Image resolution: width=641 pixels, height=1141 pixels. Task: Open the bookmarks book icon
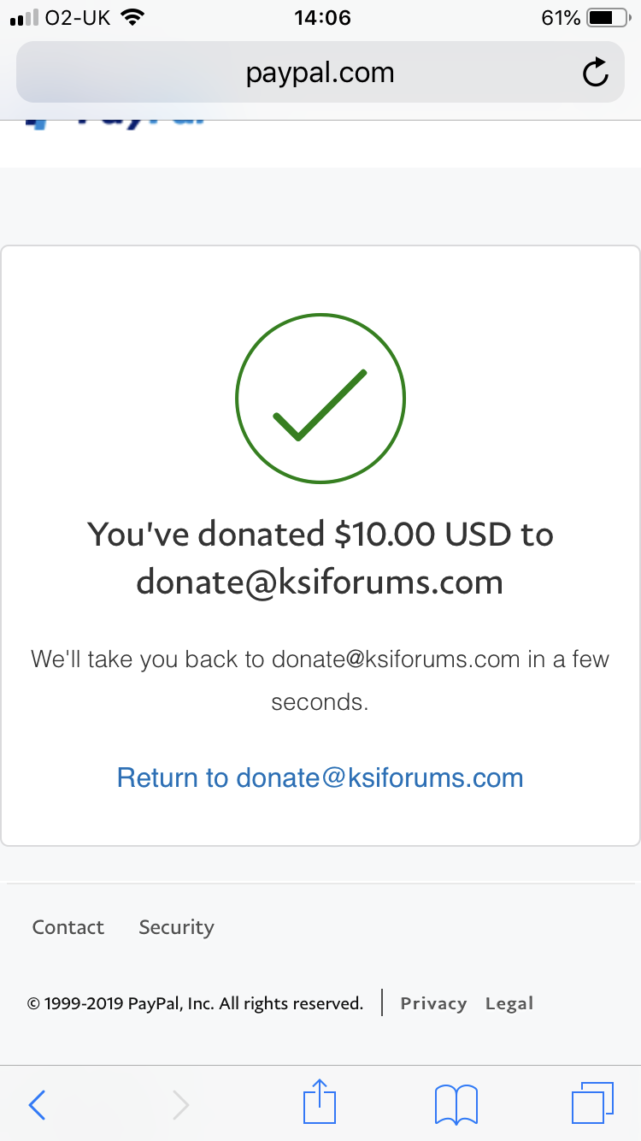(x=456, y=1104)
